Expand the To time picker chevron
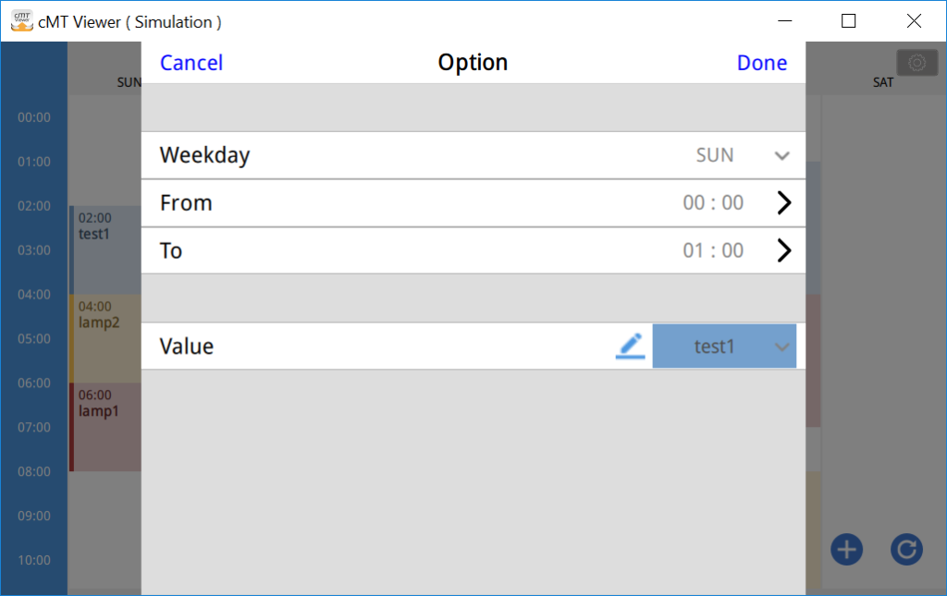This screenshot has height=596, width=947. point(783,249)
